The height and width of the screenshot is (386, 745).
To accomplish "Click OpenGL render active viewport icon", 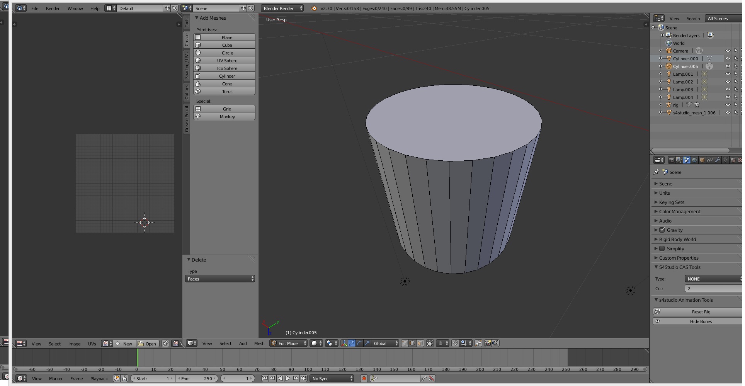I will 488,343.
